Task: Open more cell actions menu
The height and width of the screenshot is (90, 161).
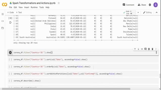Action: 156,49
